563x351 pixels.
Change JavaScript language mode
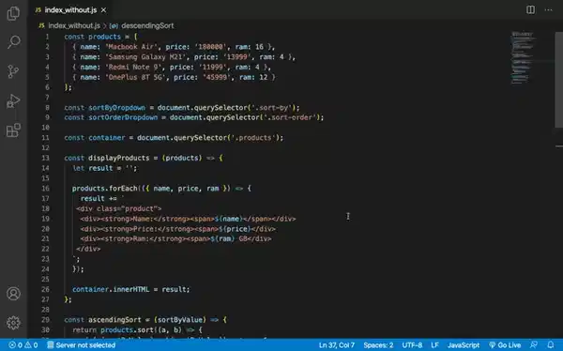click(464, 344)
